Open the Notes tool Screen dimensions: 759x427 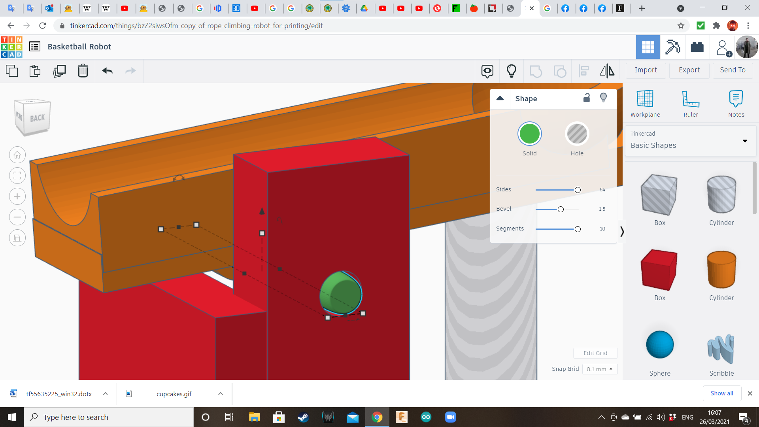tap(736, 103)
